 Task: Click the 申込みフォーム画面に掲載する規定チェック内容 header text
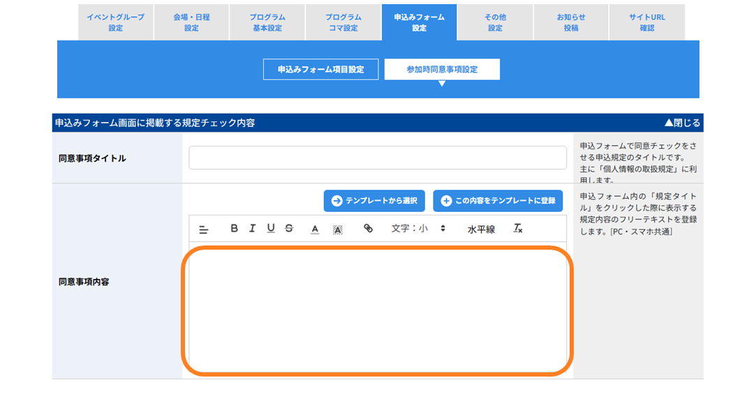tap(155, 123)
